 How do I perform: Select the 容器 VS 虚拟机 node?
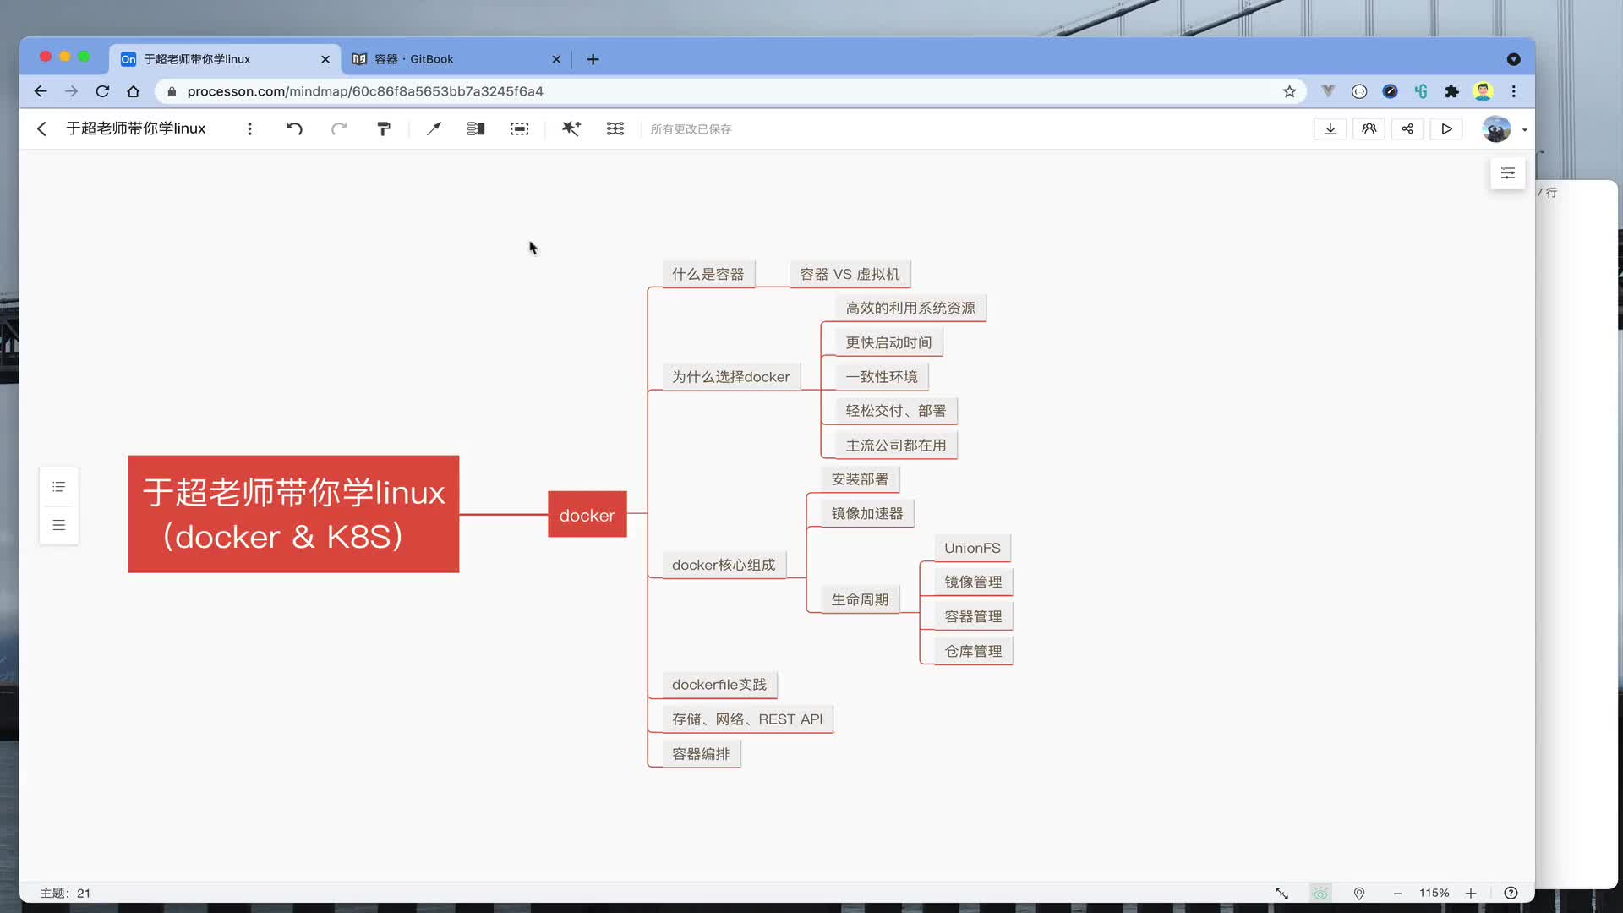coord(850,274)
